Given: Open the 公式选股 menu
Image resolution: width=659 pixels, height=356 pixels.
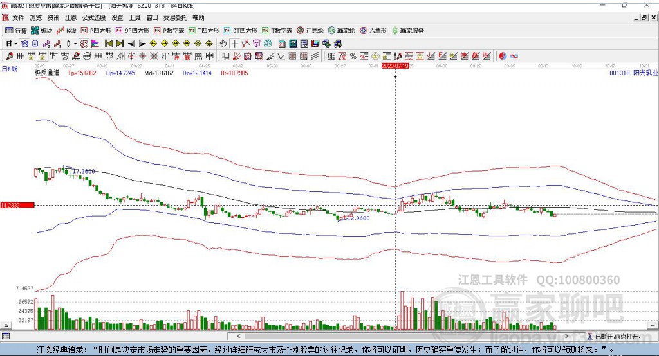Looking at the screenshot, I should pos(94,17).
